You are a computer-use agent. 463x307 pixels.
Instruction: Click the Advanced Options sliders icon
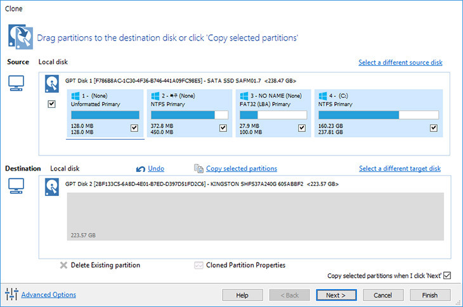click(11, 294)
